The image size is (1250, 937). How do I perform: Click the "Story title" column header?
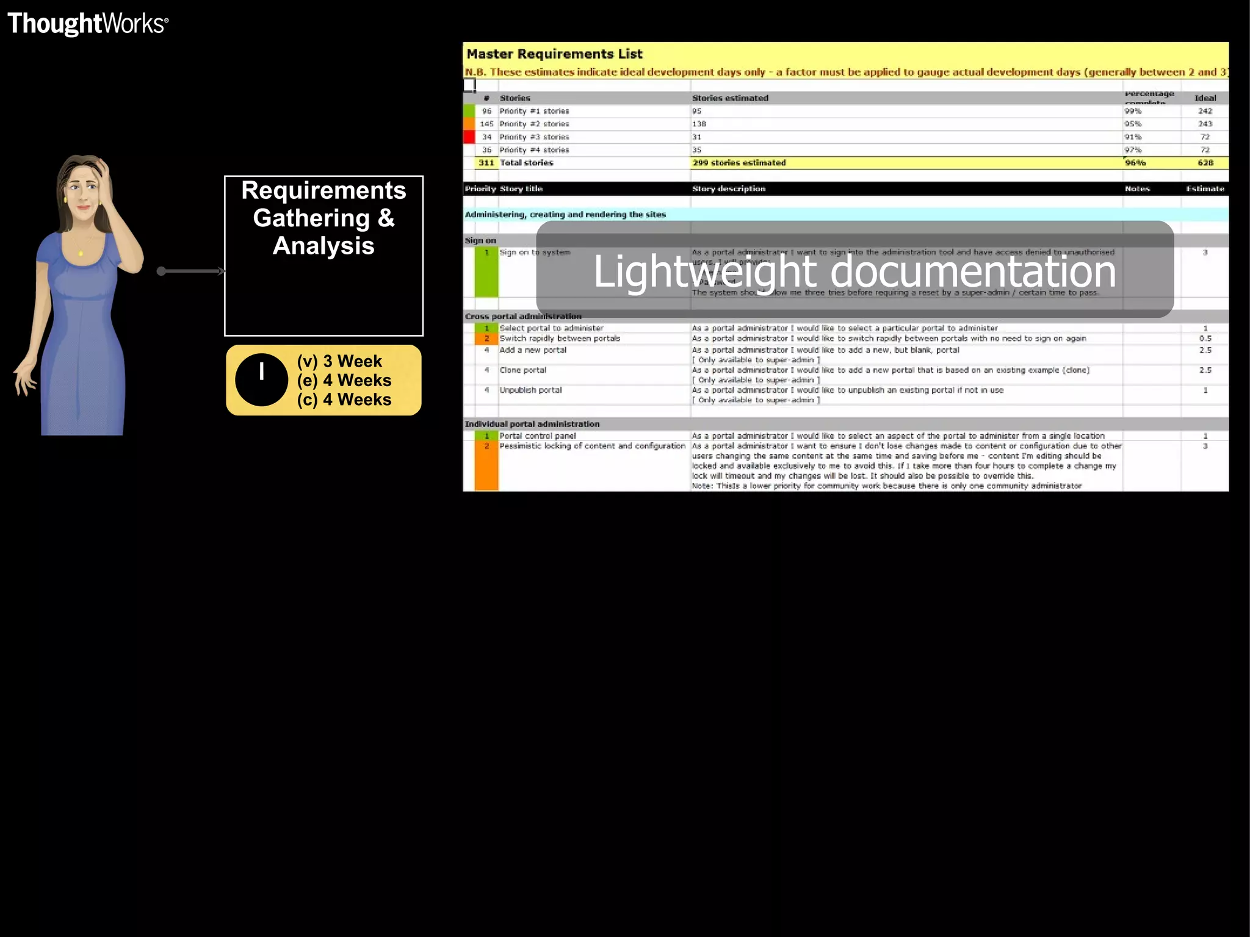521,188
